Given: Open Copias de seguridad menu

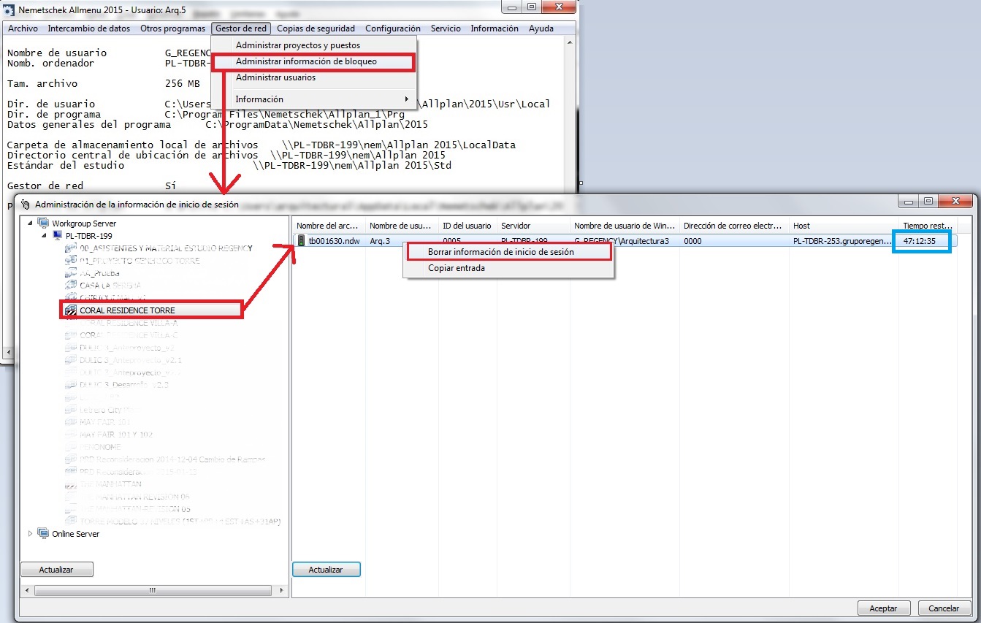Looking at the screenshot, I should [316, 28].
